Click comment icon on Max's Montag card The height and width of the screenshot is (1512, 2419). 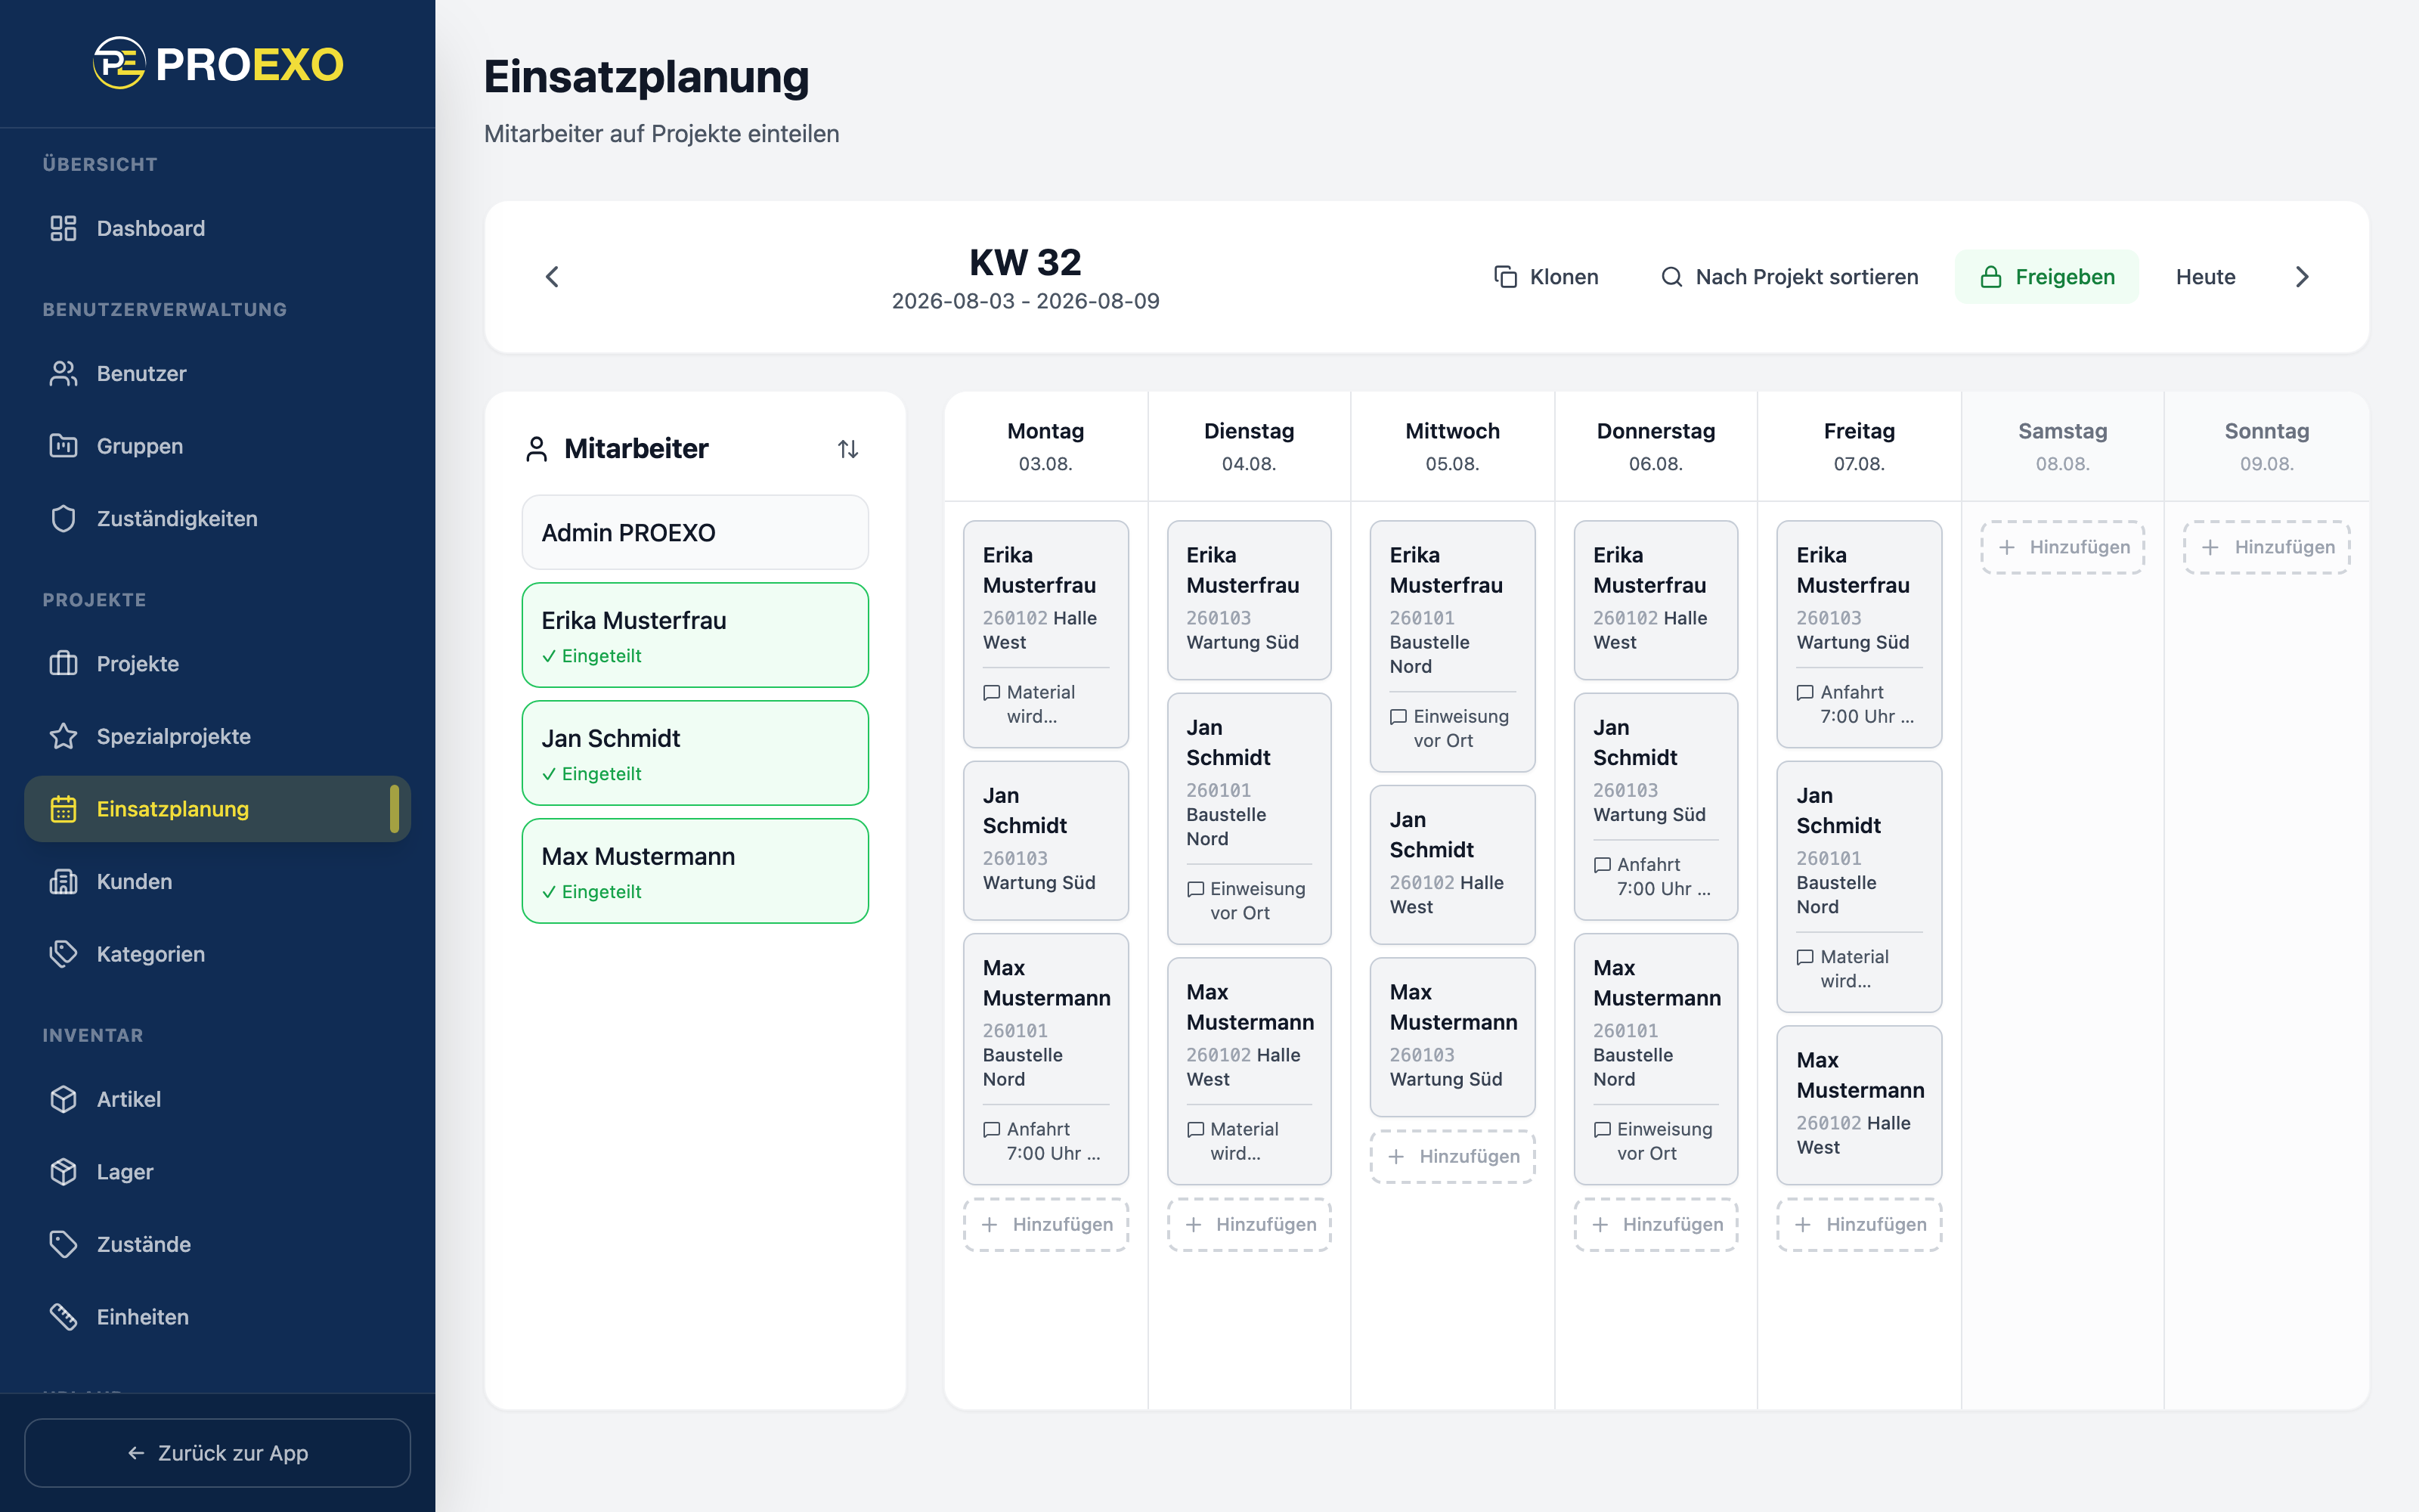tap(992, 1129)
